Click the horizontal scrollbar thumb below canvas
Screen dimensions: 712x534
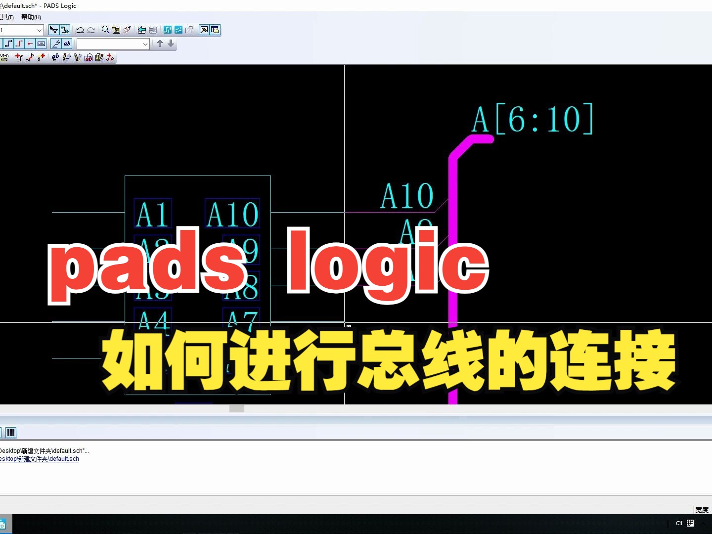(x=237, y=408)
